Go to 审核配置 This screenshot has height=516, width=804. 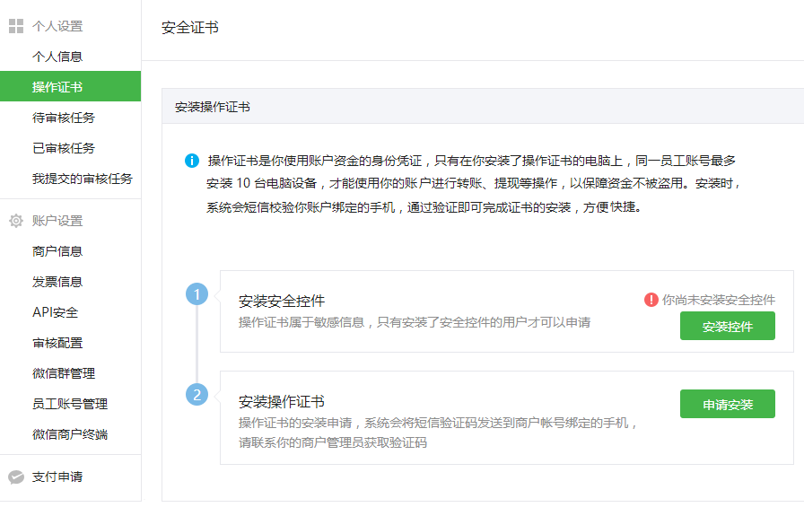[x=57, y=343]
